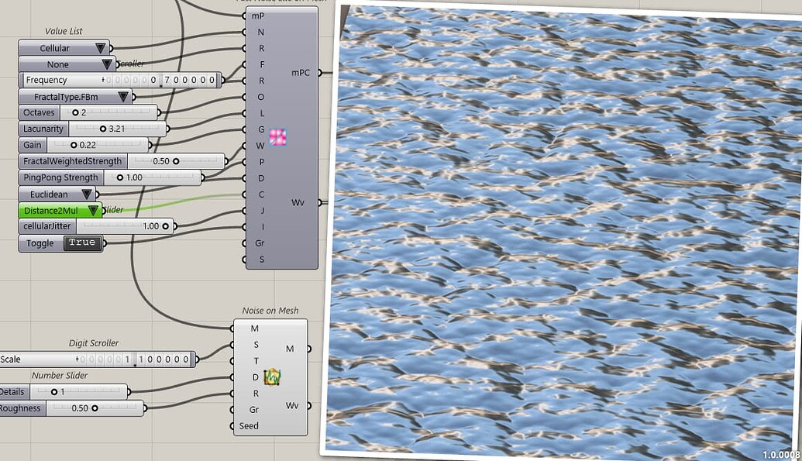Click the Lacunarity slider grip
802x461 pixels.
pos(103,129)
